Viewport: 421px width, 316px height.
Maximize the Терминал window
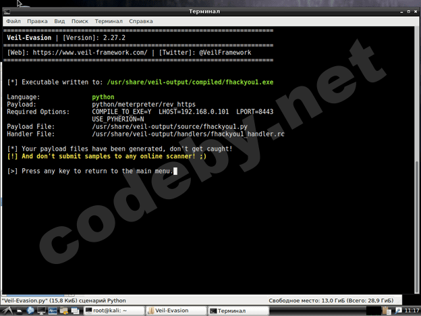tap(409, 11)
